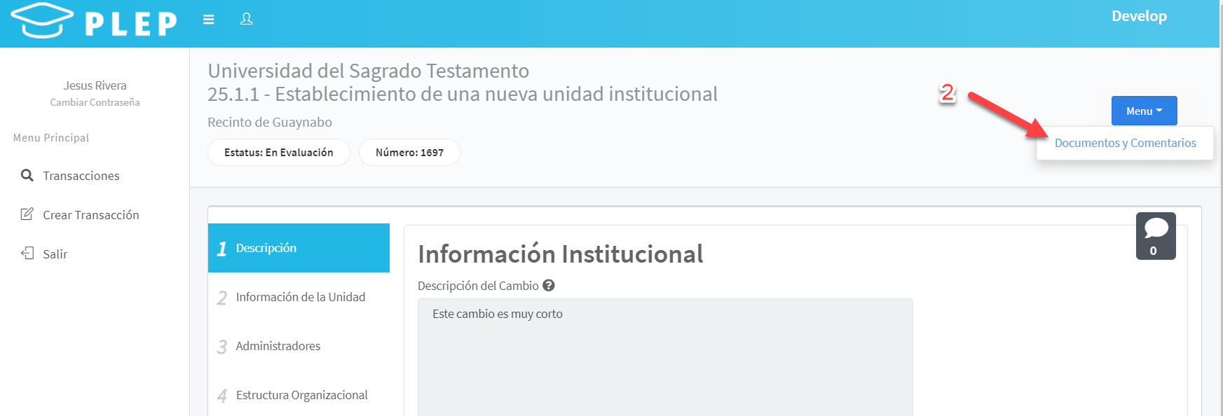Click into the Descripción del Cambio text area
The height and width of the screenshot is (416, 1223).
click(x=665, y=357)
